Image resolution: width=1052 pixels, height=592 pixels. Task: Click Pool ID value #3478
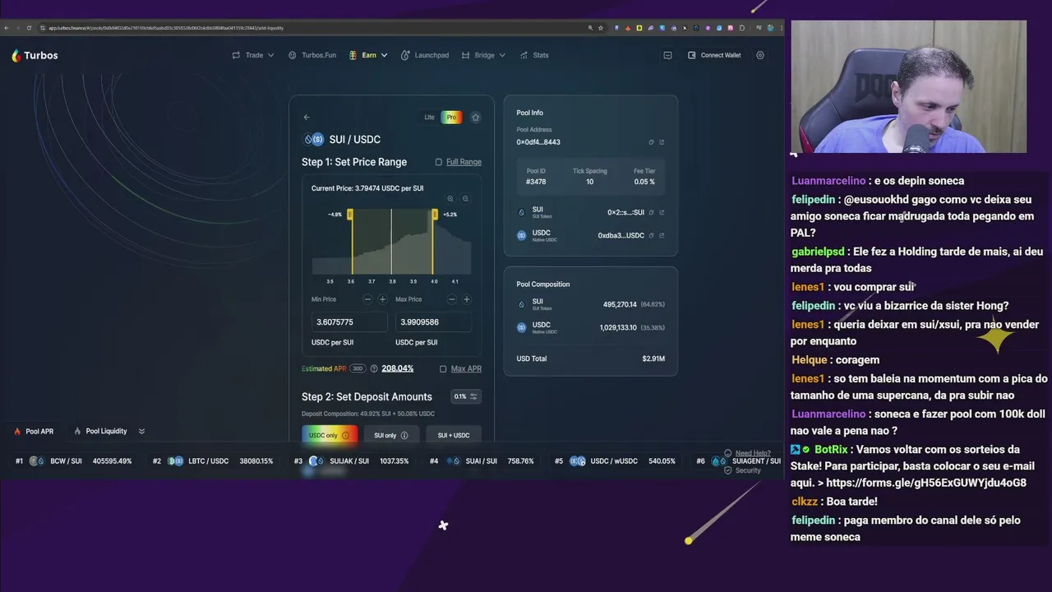[x=536, y=182]
